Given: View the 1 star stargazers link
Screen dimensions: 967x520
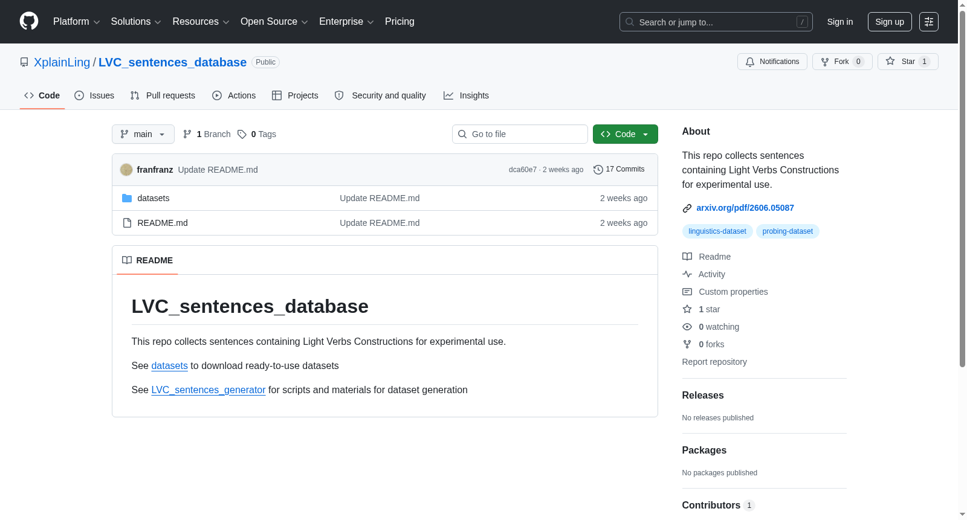Looking at the screenshot, I should click(x=701, y=309).
